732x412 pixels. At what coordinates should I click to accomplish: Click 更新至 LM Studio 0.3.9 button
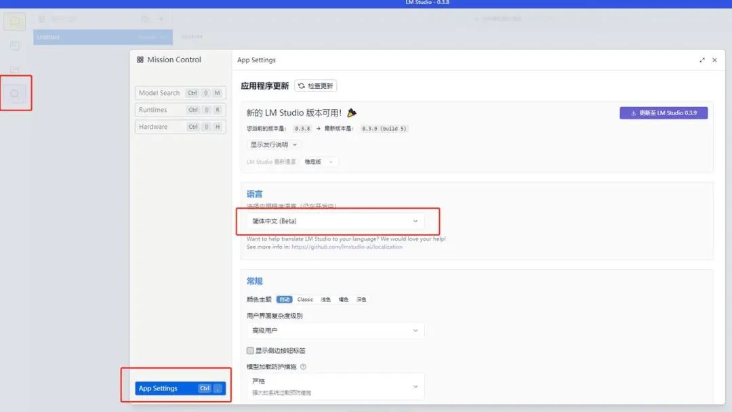pos(664,113)
